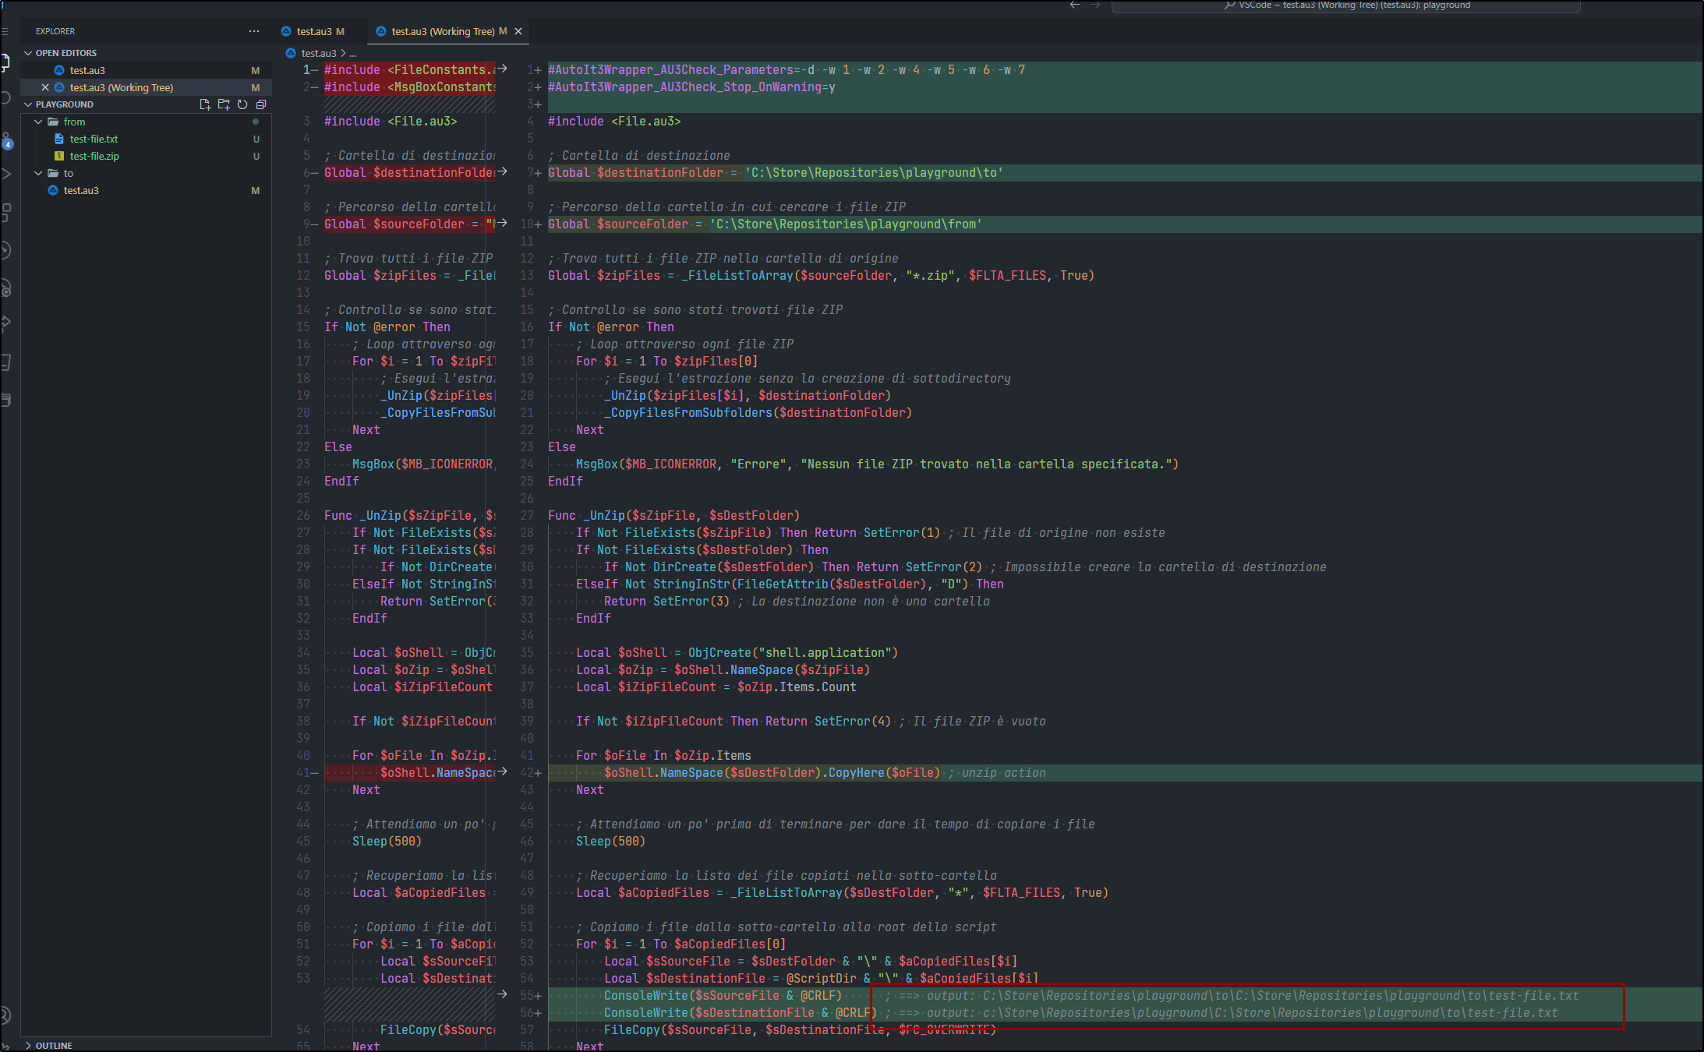This screenshot has width=1704, height=1052.
Task: Revert the $sourceFolder line change
Action: [503, 224]
